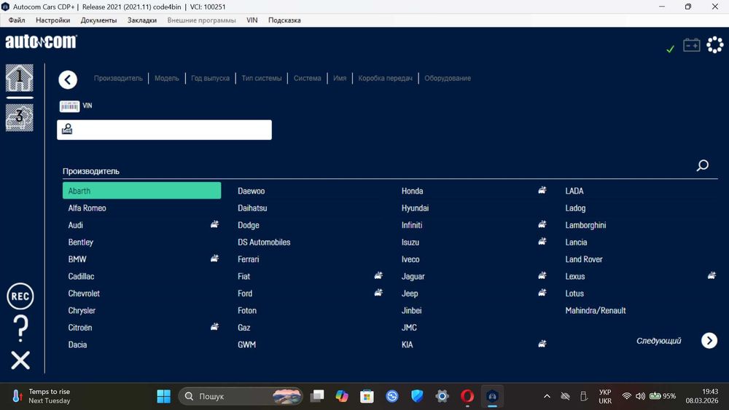Click into the VIN search input field
The height and width of the screenshot is (410, 729).
click(165, 130)
